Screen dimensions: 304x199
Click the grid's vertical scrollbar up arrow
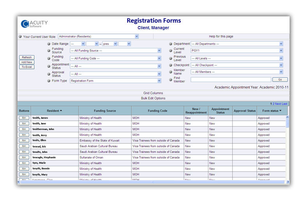tap(287, 117)
